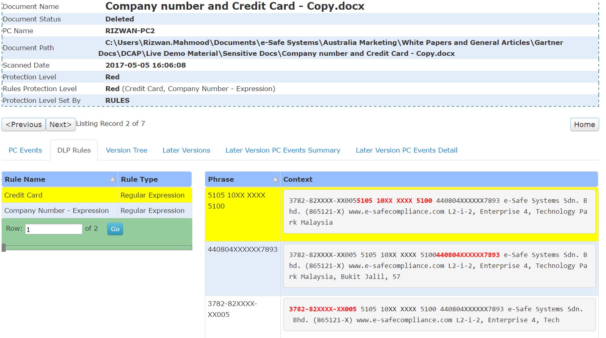Viewport: 606px width, 338px height.
Task: Open the PC Events tab
Action: 25,150
